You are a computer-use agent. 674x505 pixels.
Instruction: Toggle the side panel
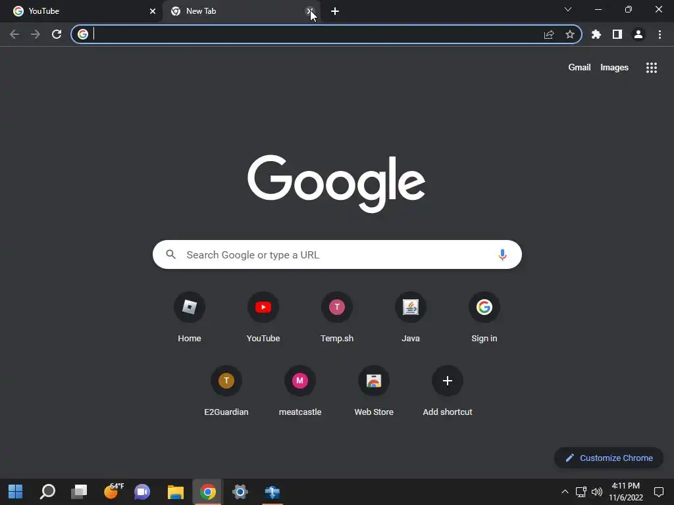tap(617, 34)
